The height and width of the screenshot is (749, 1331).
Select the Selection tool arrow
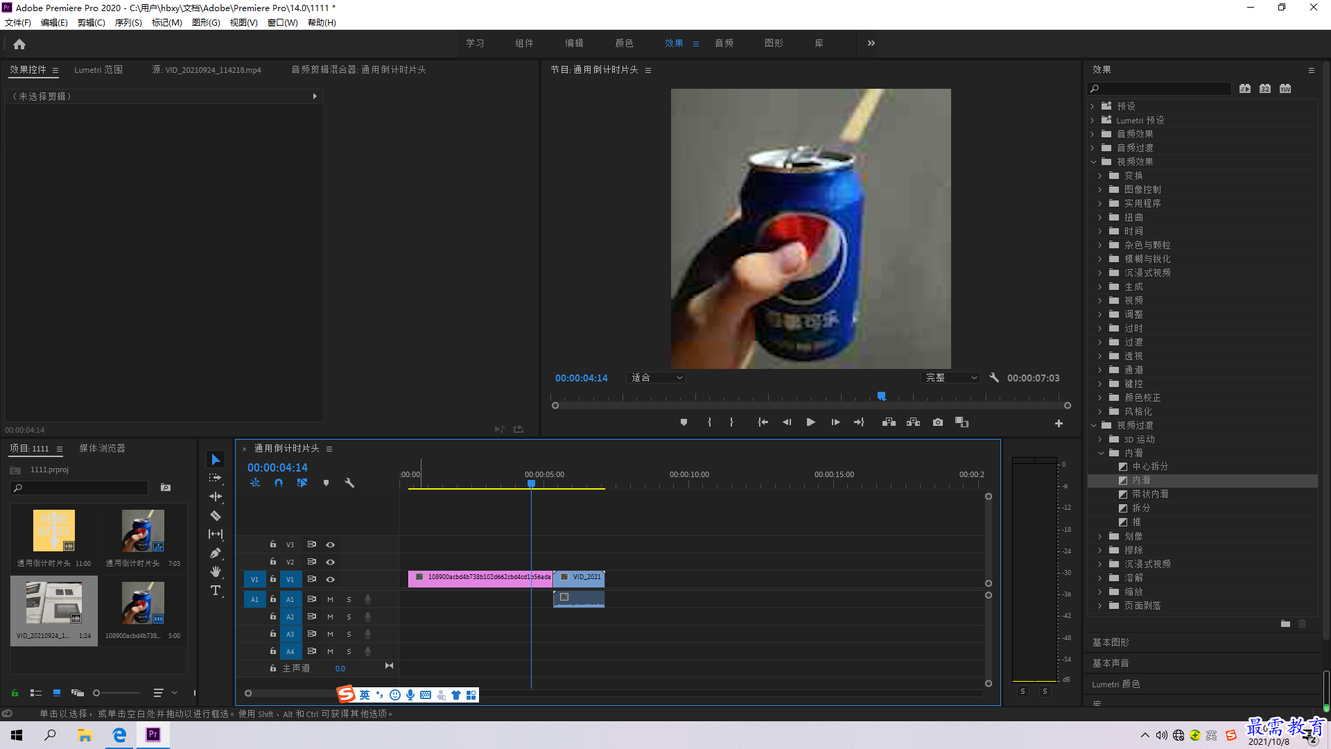pos(216,460)
